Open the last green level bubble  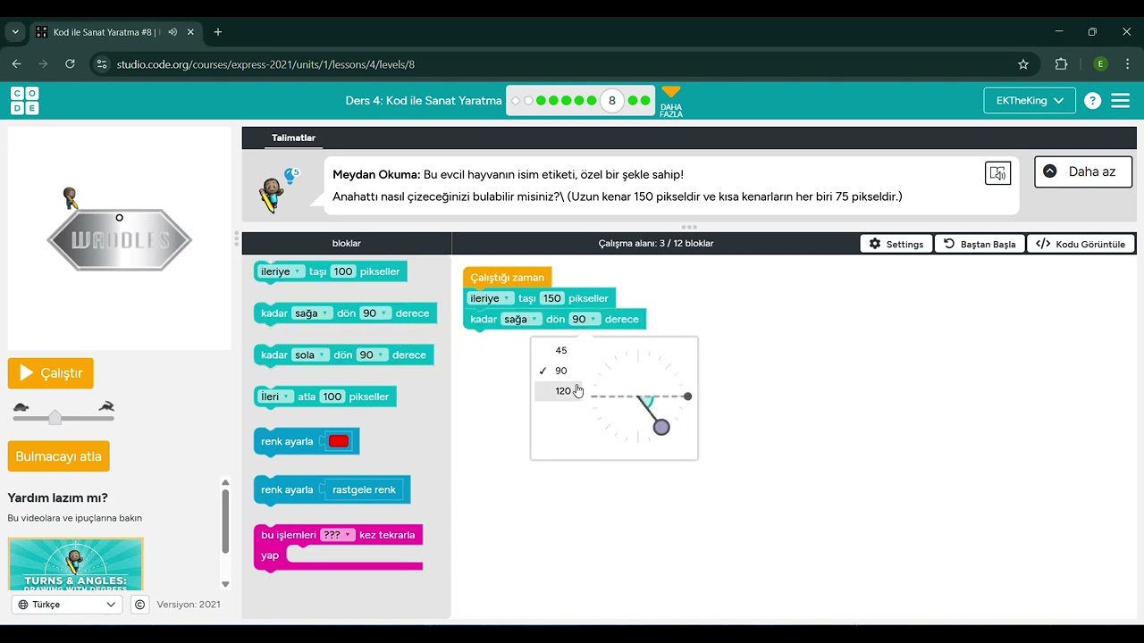coord(645,101)
